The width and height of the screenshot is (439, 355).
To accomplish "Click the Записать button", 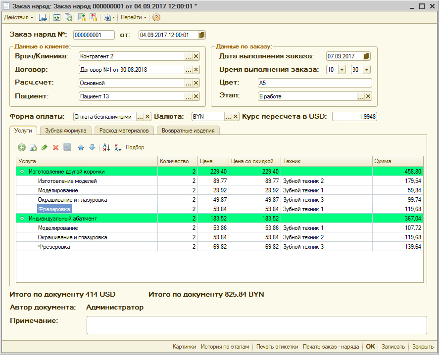I will 393,347.
